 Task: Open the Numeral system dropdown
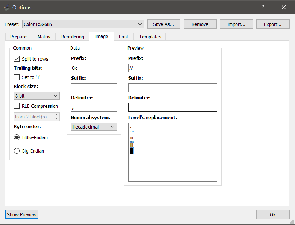[x=94, y=127]
